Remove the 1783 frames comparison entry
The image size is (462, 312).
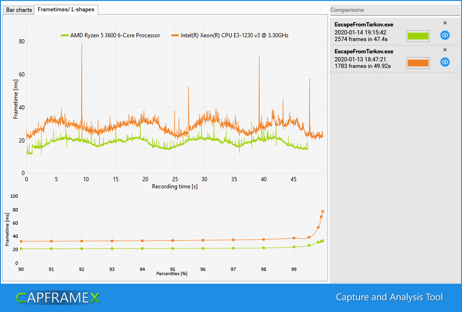[x=445, y=50]
